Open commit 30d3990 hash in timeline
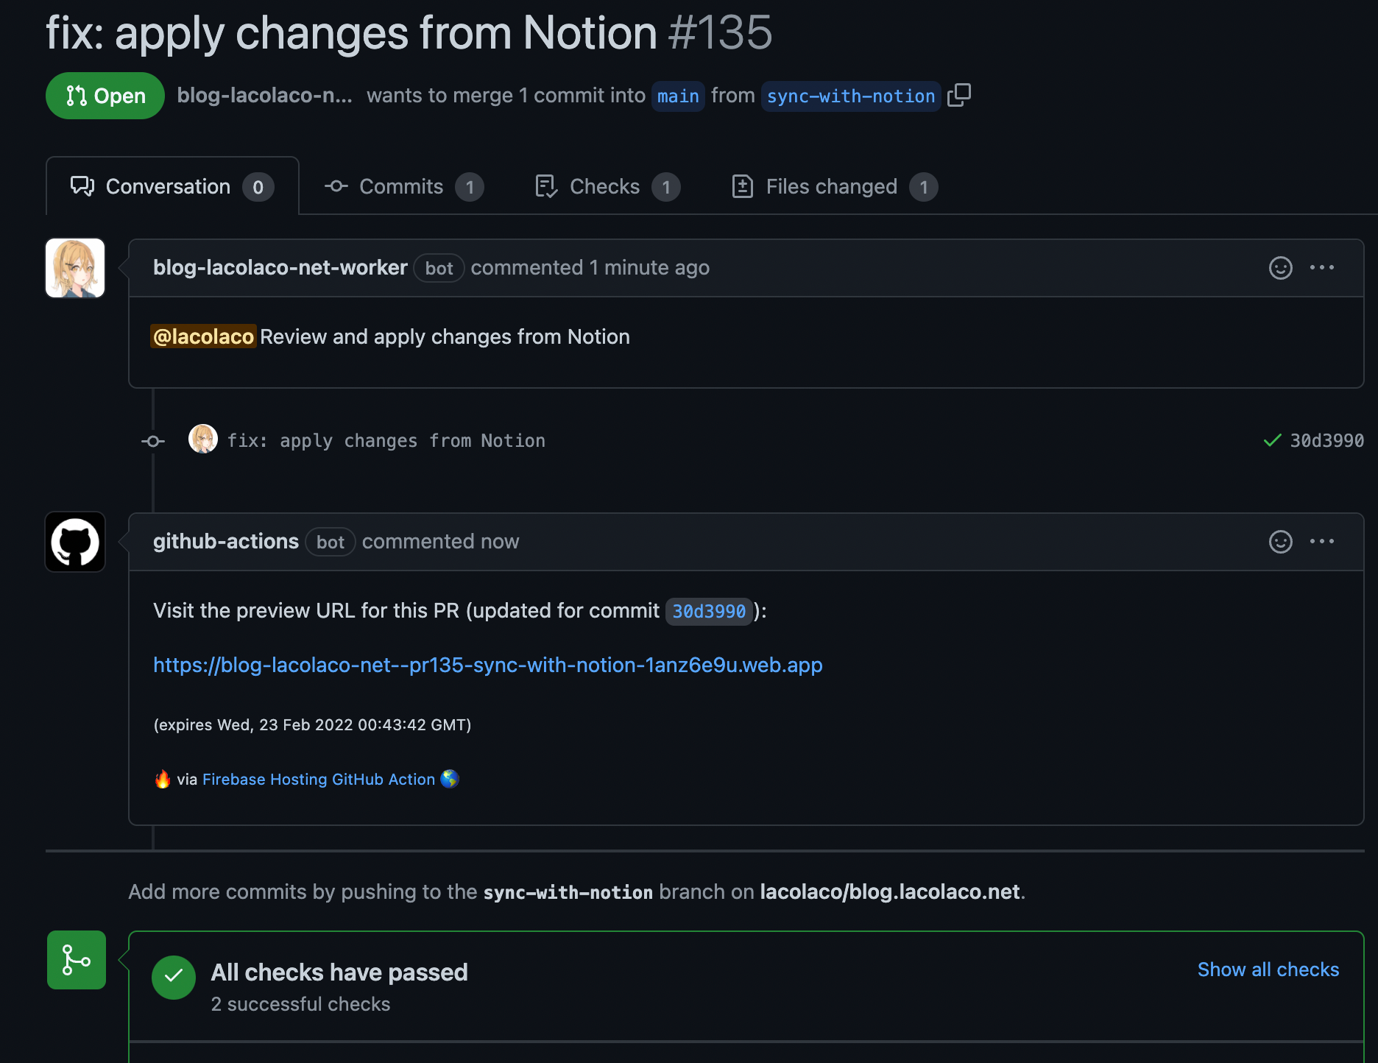The width and height of the screenshot is (1378, 1063). (1326, 441)
